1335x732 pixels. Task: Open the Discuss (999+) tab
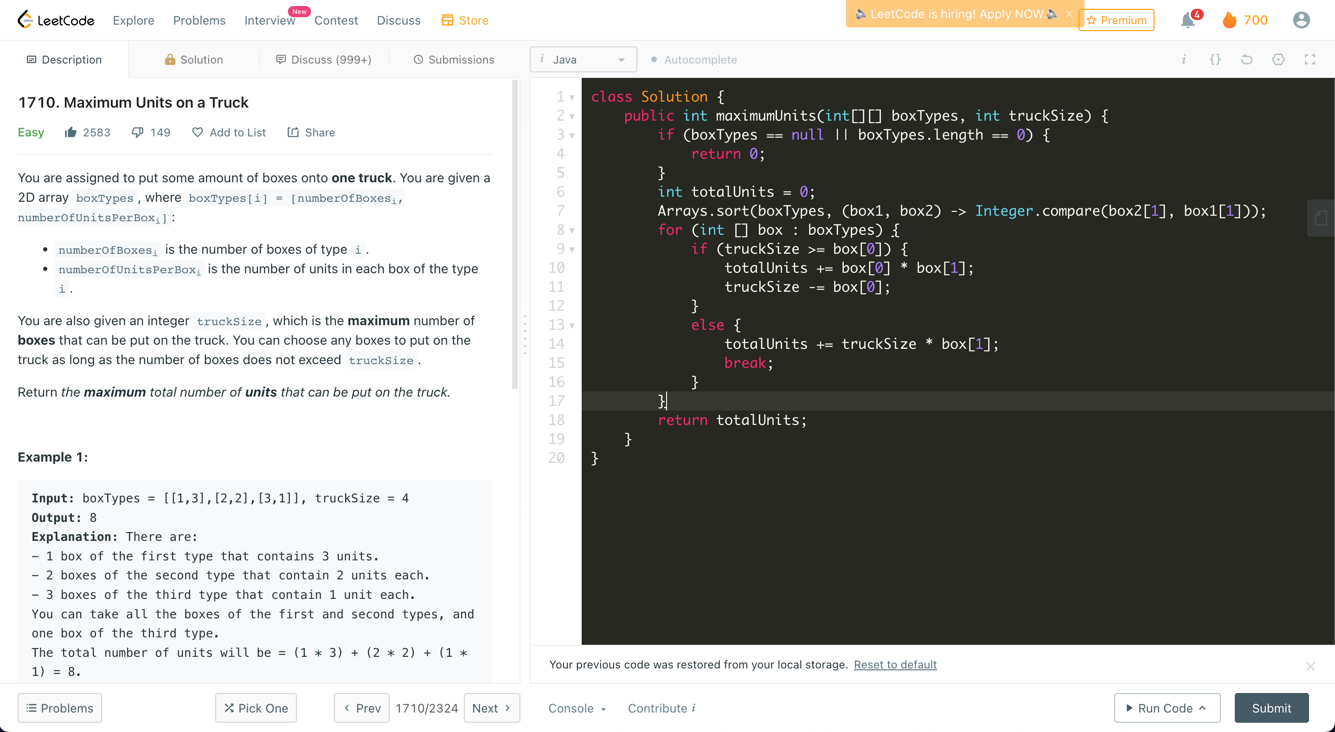click(x=324, y=60)
